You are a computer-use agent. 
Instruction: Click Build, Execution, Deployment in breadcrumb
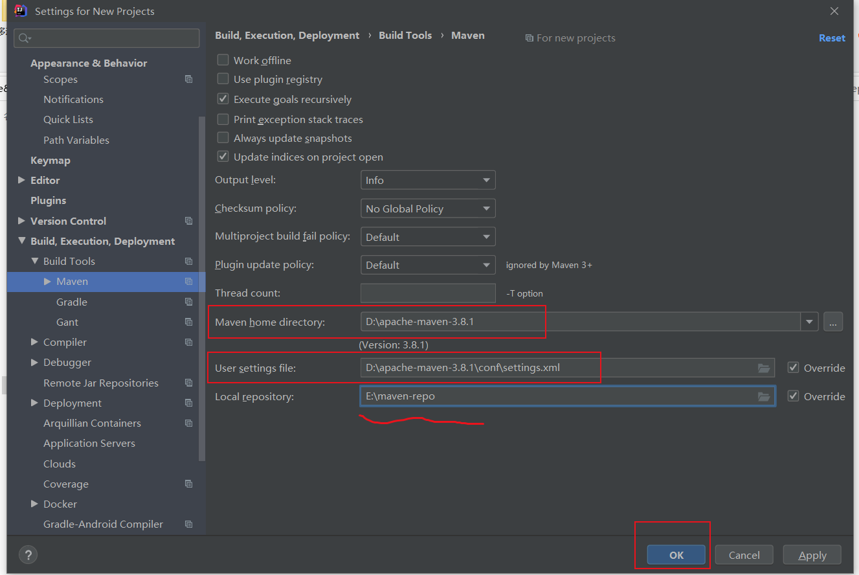pyautogui.click(x=287, y=36)
